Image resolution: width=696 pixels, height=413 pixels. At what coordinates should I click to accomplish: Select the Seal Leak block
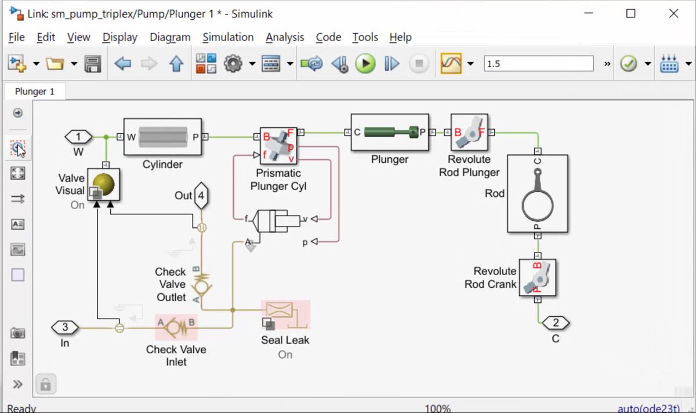(285, 315)
